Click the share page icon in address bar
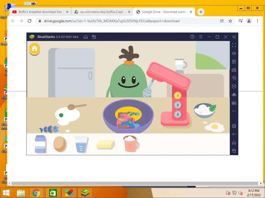This screenshot has height=198, width=265. (x=222, y=21)
